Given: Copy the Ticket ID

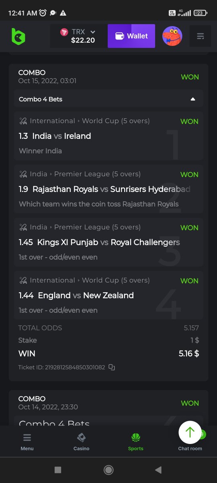Looking at the screenshot, I should pyautogui.click(x=112, y=367).
